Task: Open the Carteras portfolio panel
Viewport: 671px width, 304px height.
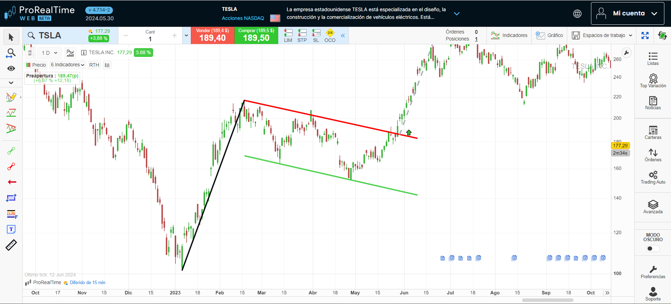Action: 652,133
